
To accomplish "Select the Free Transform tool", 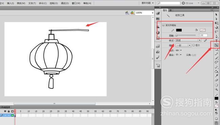I will (x=217, y=23).
